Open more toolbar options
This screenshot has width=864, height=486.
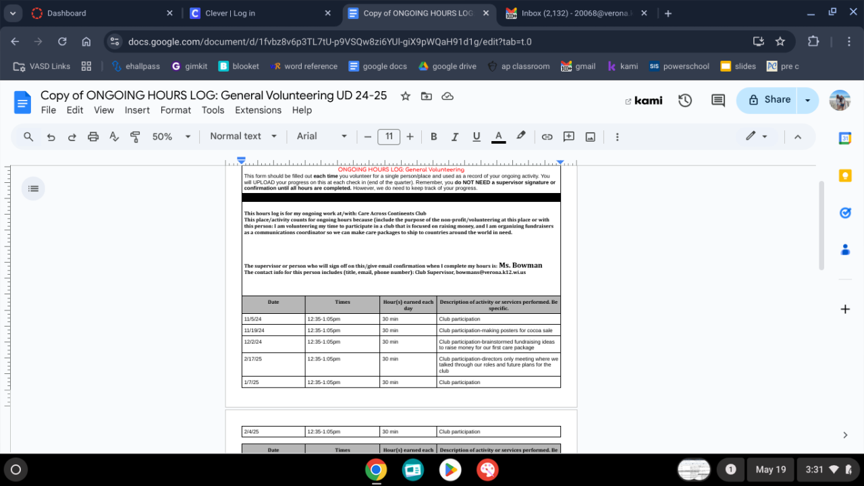click(x=617, y=136)
